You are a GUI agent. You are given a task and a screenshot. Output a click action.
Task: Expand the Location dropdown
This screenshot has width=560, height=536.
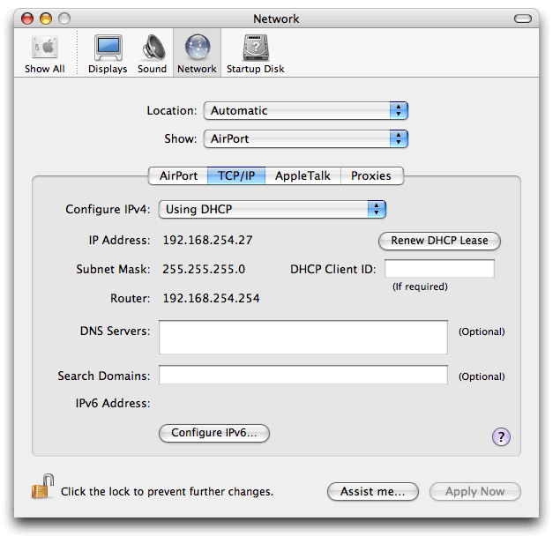(306, 111)
